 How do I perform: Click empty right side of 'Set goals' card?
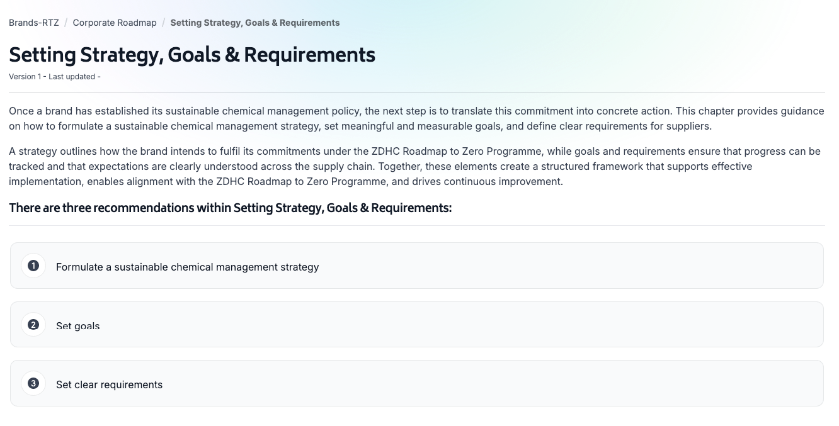coord(630,325)
